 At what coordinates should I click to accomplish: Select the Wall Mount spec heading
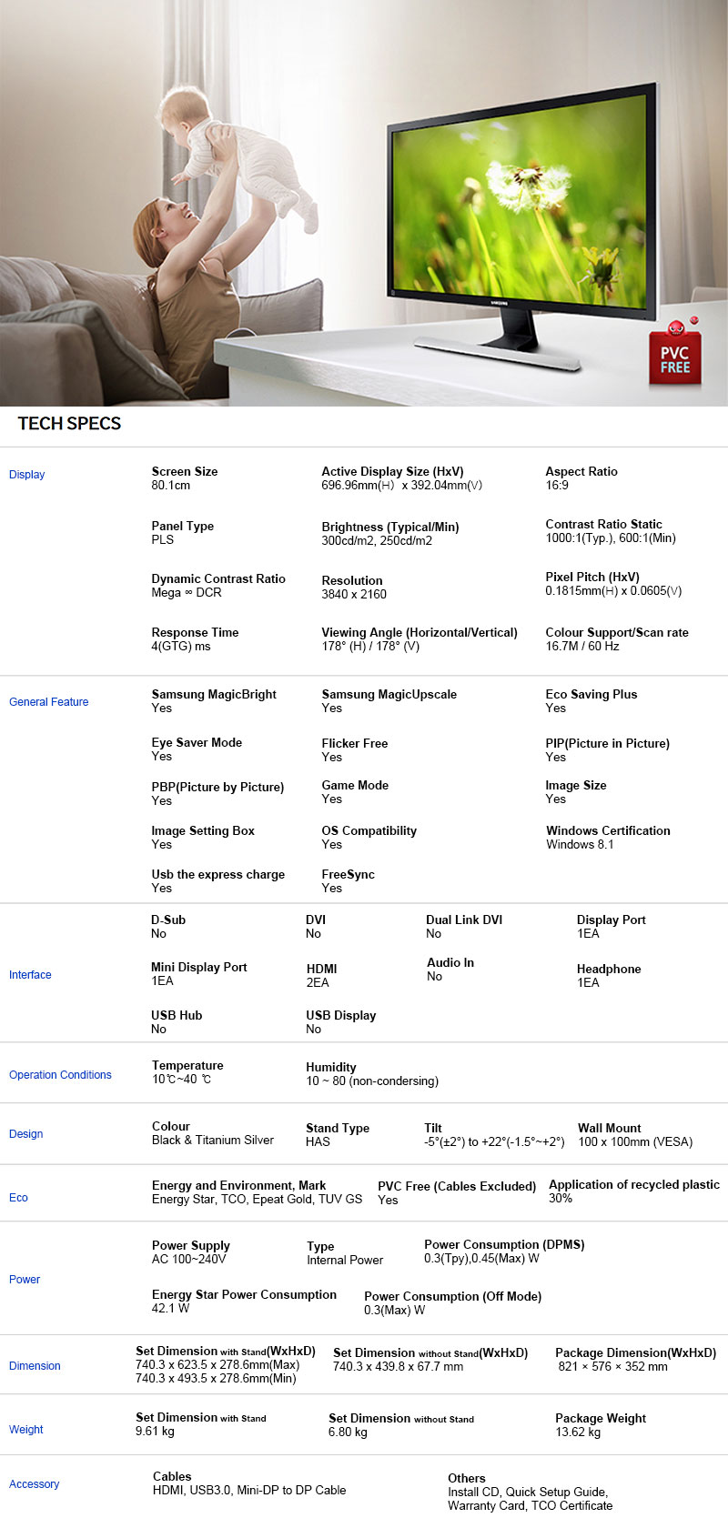pyautogui.click(x=609, y=1128)
